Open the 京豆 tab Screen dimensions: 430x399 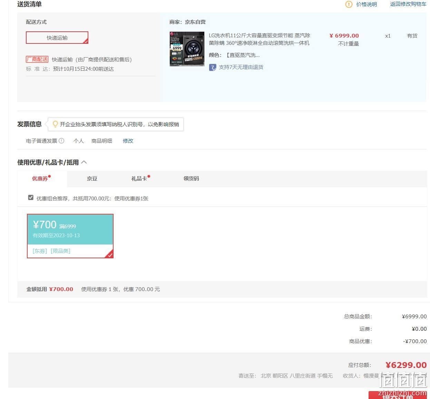[x=92, y=179]
